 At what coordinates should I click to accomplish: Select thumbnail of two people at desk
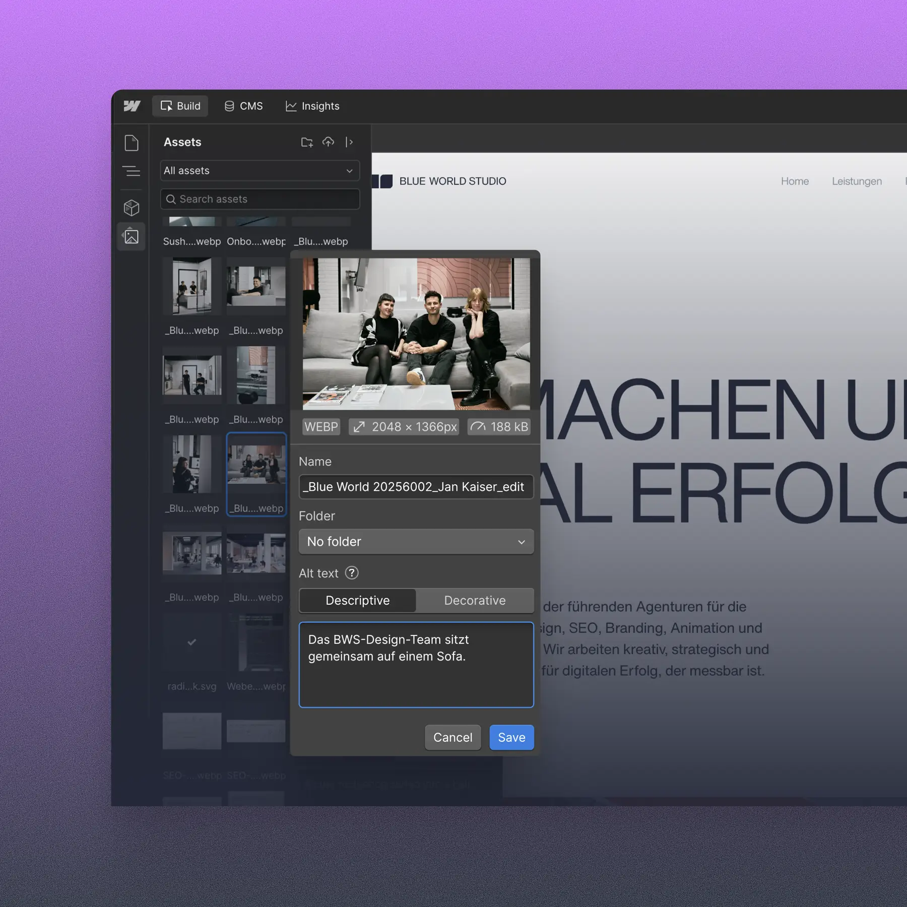coord(192,286)
